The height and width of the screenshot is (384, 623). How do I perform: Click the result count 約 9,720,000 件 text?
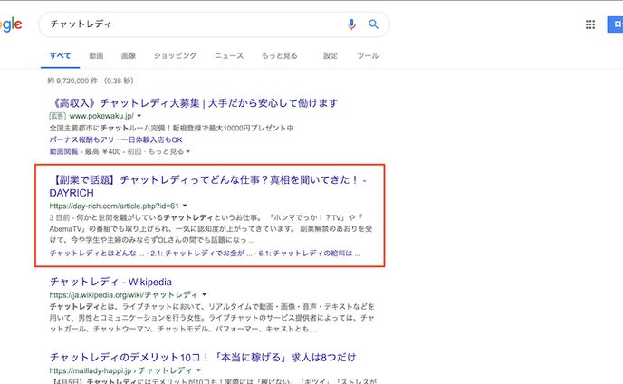[x=72, y=81]
